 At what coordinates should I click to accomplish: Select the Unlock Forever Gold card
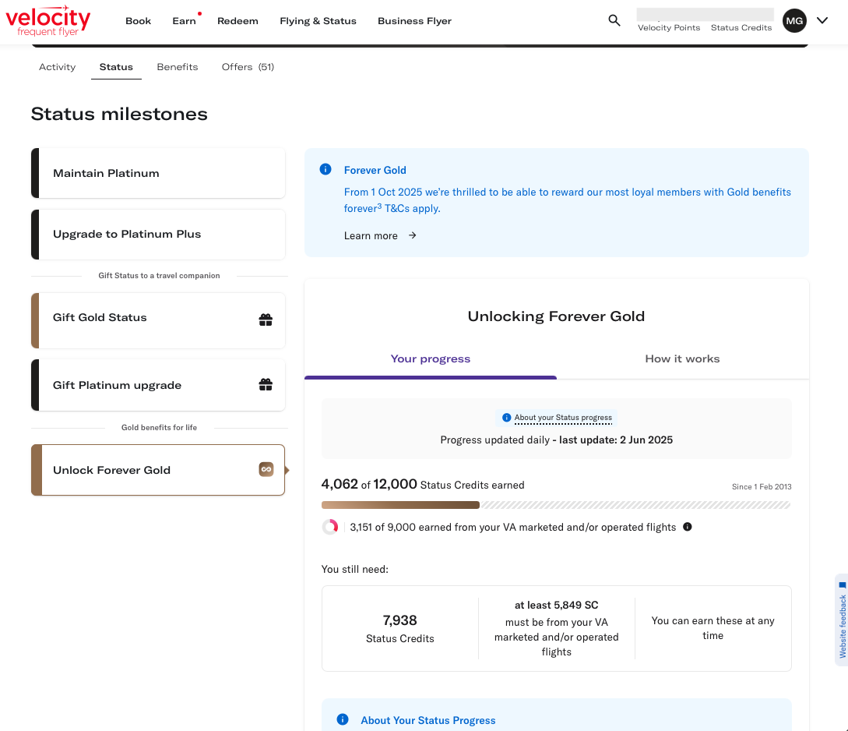click(158, 470)
